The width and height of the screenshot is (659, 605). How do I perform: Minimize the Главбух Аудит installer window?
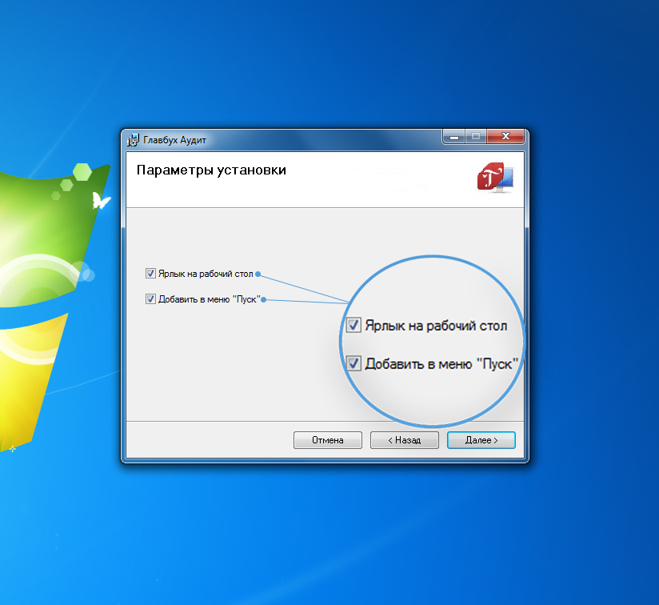click(453, 137)
